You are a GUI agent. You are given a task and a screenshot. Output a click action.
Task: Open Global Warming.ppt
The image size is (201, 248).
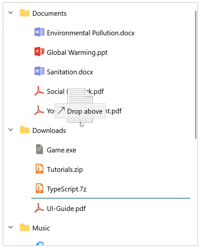77,52
